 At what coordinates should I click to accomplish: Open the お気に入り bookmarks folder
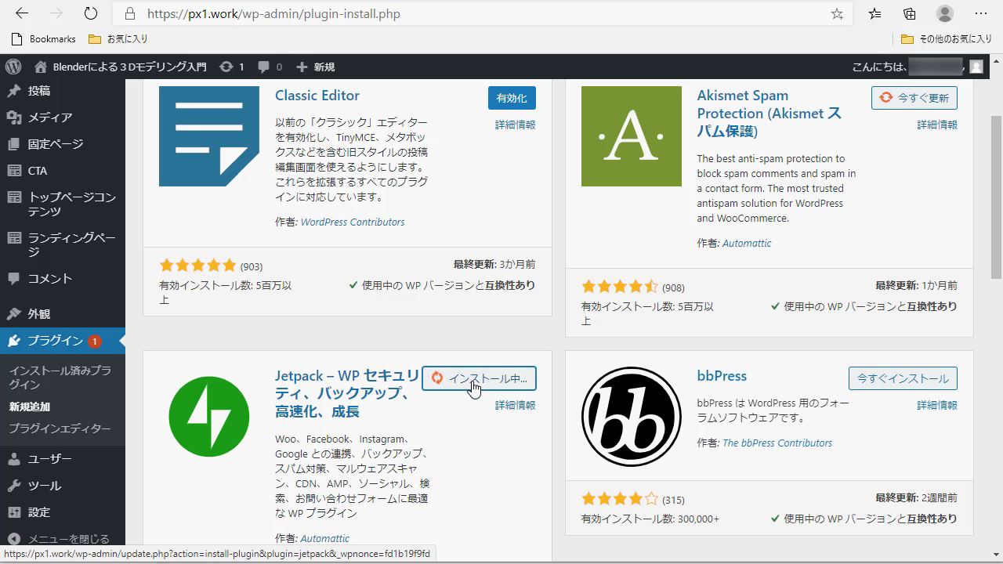[x=118, y=38]
